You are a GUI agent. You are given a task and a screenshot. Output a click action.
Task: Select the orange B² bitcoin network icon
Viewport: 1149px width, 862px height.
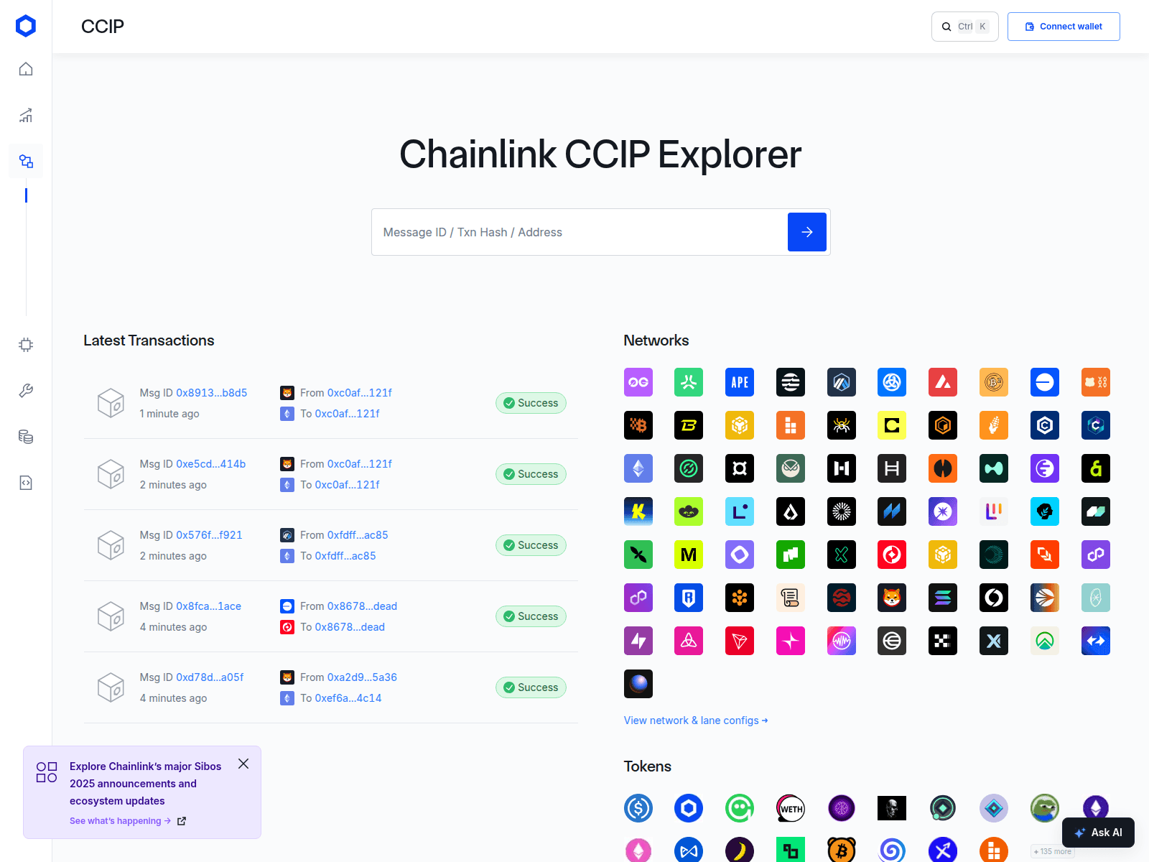click(994, 382)
